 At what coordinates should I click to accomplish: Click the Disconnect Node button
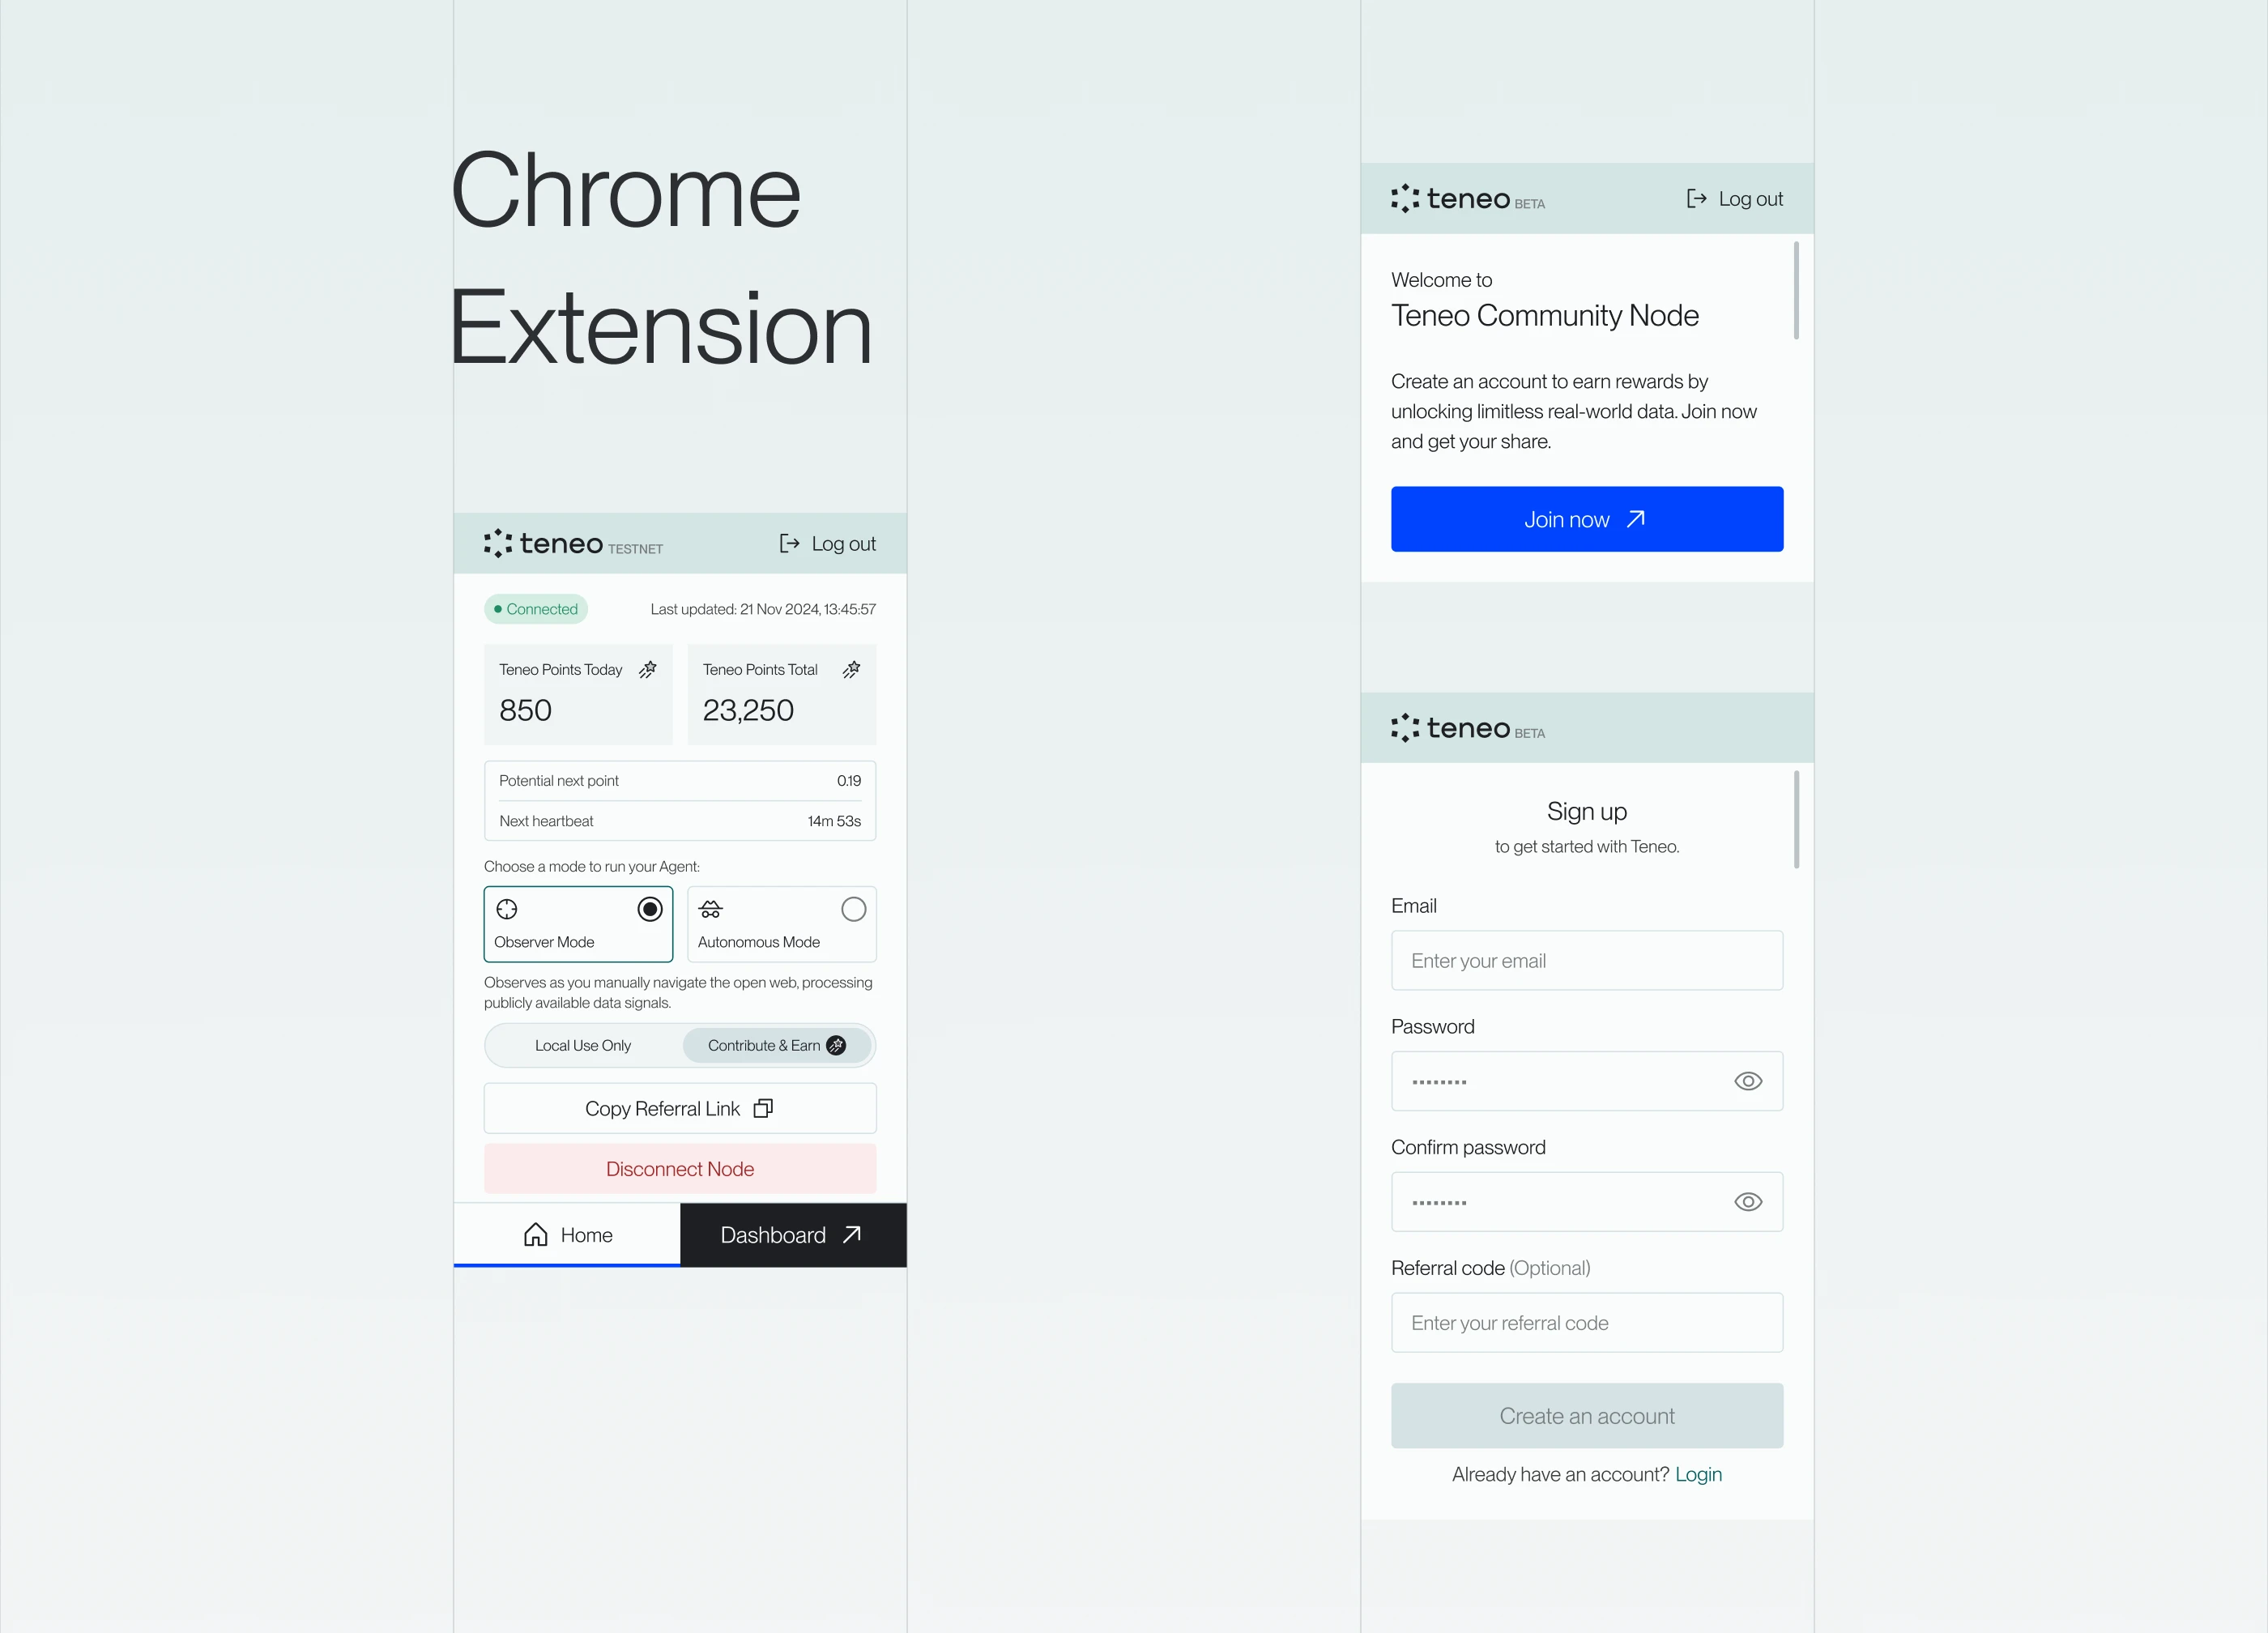click(680, 1169)
